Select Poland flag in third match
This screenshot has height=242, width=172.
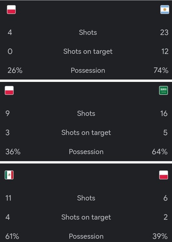pyautogui.click(x=164, y=175)
